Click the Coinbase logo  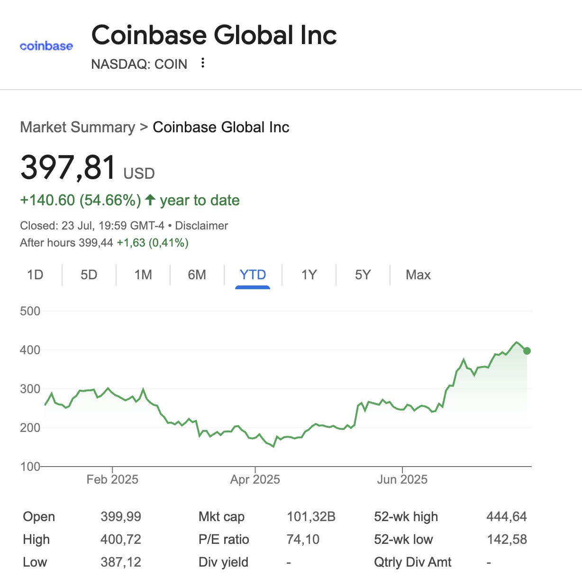click(x=46, y=46)
